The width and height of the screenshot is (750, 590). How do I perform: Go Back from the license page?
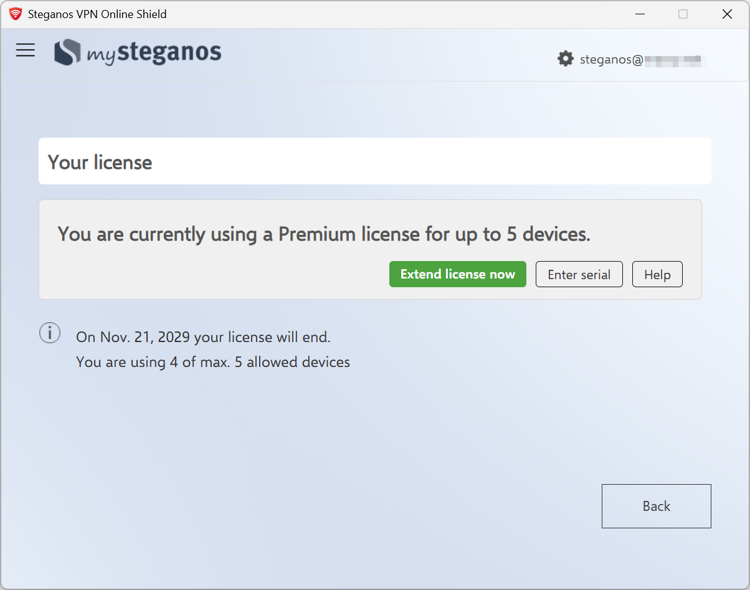click(x=656, y=506)
